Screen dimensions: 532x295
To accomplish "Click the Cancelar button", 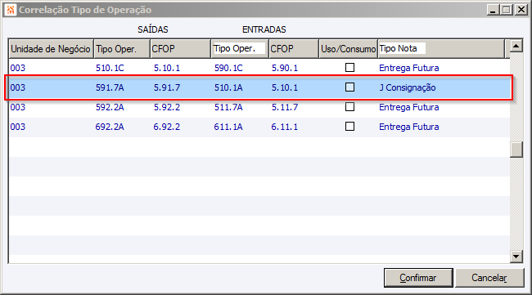I will [x=489, y=278].
